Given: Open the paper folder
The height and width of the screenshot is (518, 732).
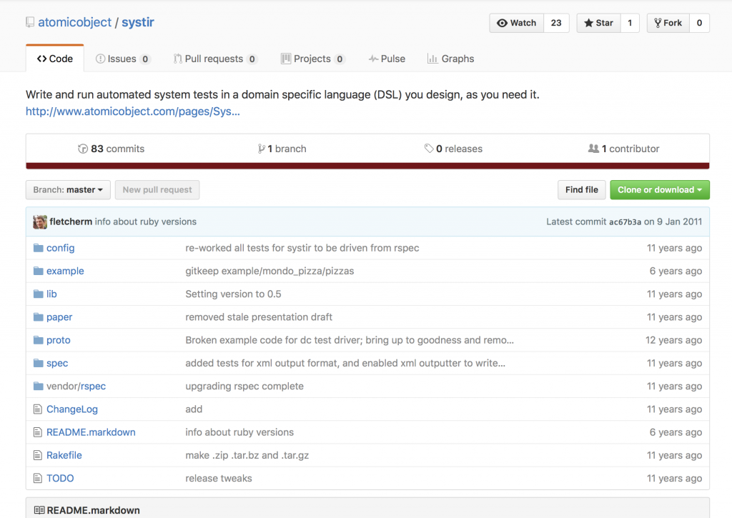Looking at the screenshot, I should click(59, 317).
